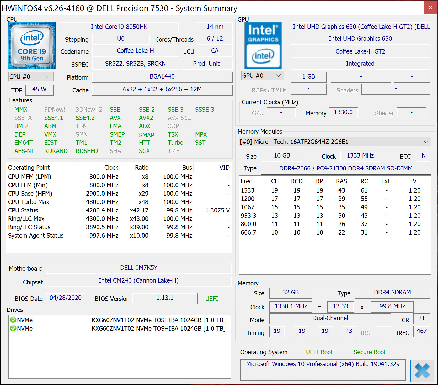Select the CPU Turbo Max row
The image size is (438, 385).
point(119,202)
